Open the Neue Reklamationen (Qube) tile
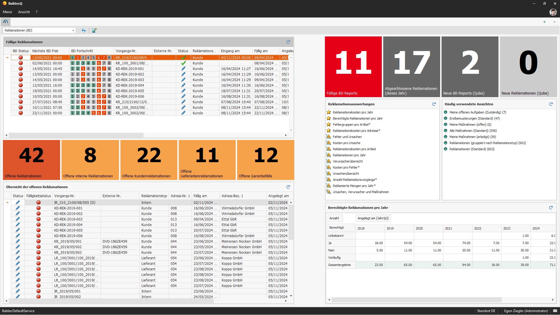560x315 pixels. 528,67
